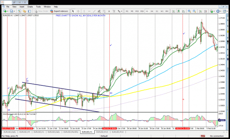
Task: Click the Expert Advisors button
Action: pyautogui.click(x=59, y=11)
